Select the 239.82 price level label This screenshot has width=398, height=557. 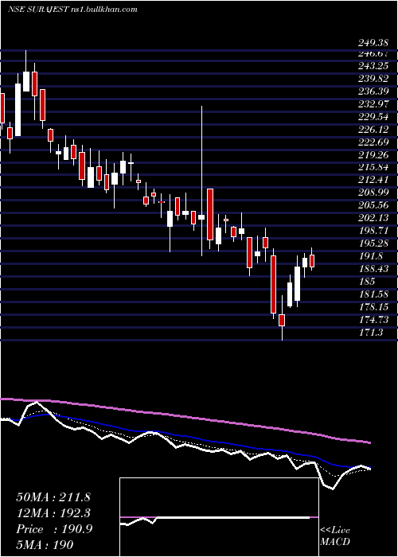tap(373, 79)
